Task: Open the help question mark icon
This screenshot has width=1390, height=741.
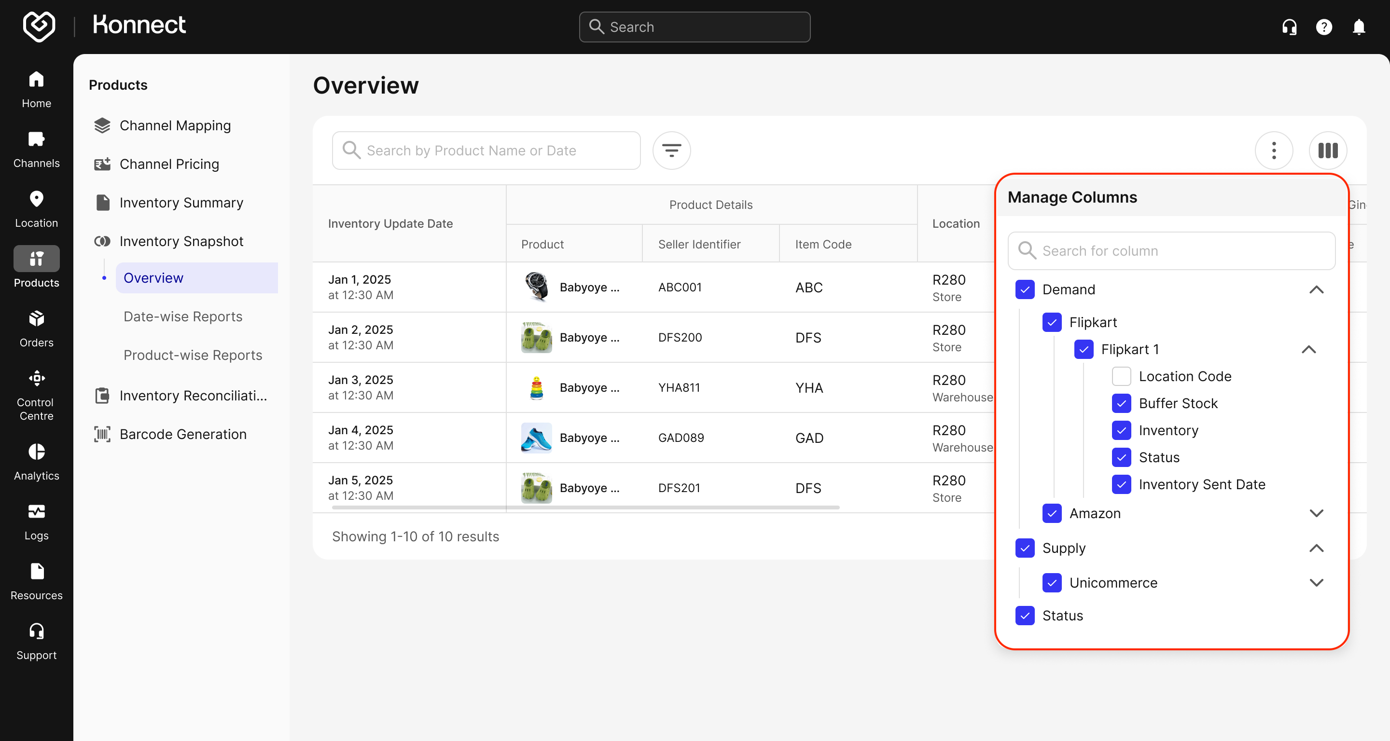Action: coord(1323,27)
